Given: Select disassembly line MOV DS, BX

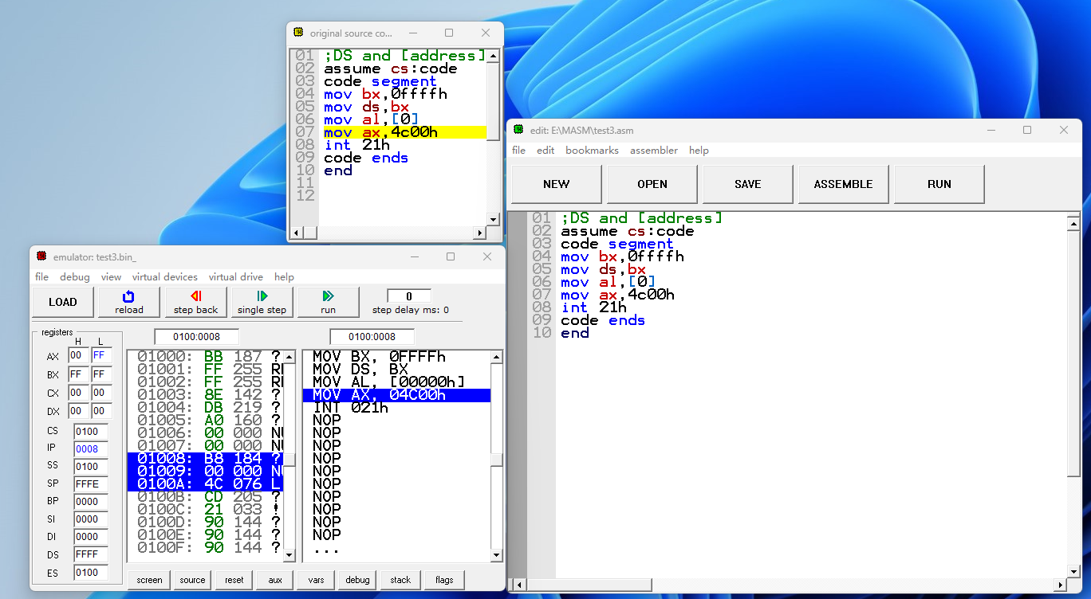Looking at the screenshot, I should [x=396, y=370].
